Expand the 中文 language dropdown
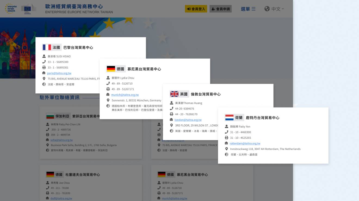The height and width of the screenshot is (201, 359). pyautogui.click(x=278, y=9)
